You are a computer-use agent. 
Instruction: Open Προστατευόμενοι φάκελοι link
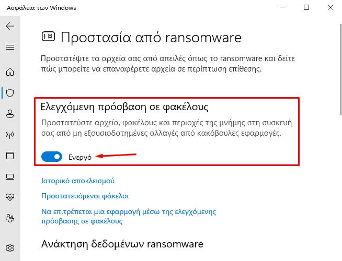coord(85,196)
